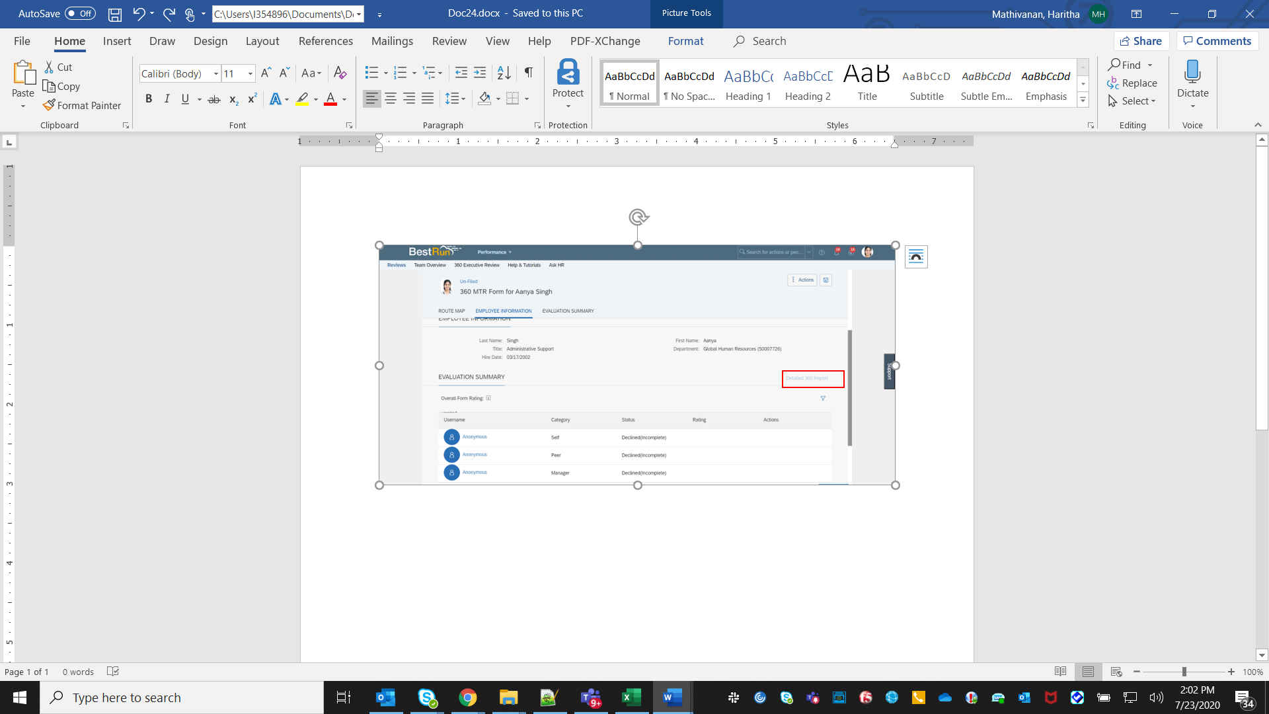Viewport: 1269px width, 714px height.
Task: Toggle center alignment
Action: point(391,99)
